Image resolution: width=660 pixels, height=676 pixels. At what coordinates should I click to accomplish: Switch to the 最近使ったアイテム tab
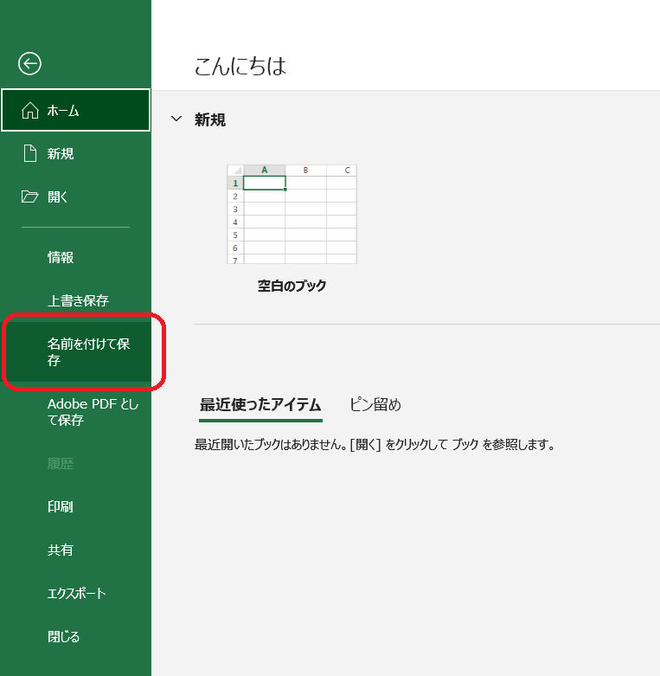(x=260, y=405)
